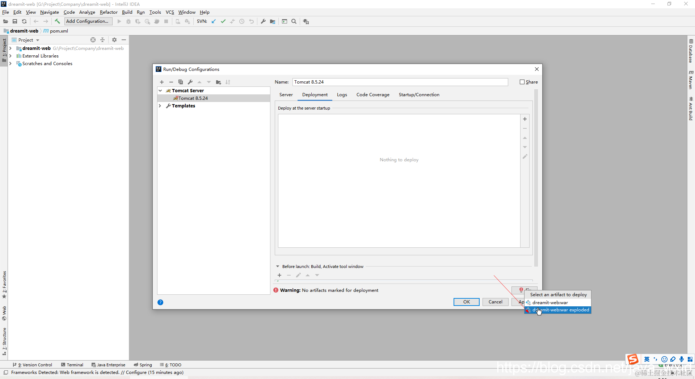Open the Structure side panel
This screenshot has width=695, height=379.
point(4,341)
